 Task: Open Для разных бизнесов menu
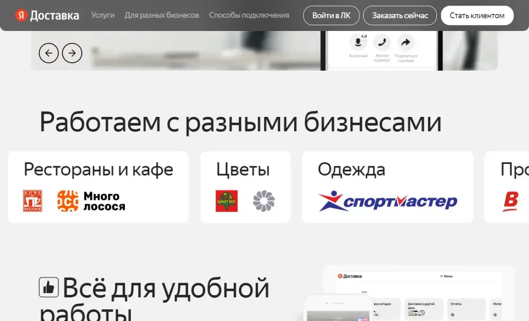point(162,15)
